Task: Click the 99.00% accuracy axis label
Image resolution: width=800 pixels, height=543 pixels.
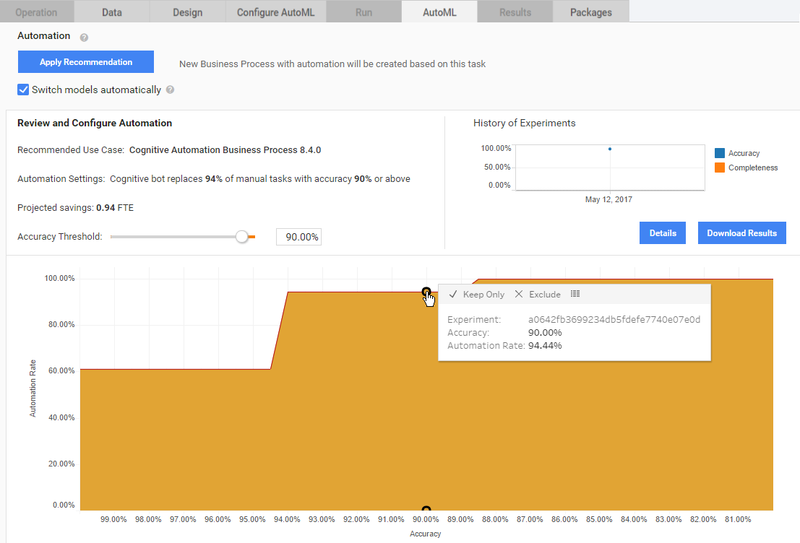Action: click(x=113, y=519)
